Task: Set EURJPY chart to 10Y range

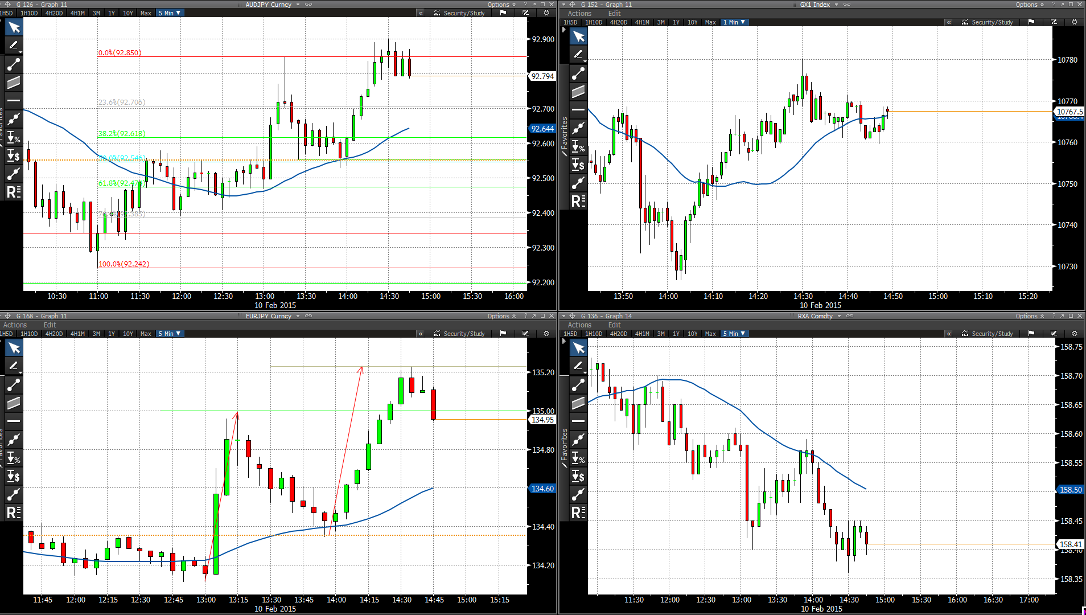Action: (128, 334)
